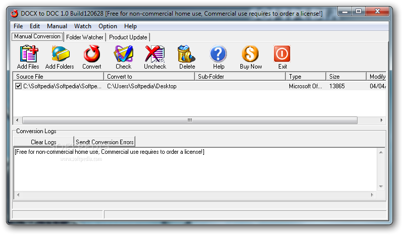
Task: Click the Microsoft Of... type cell
Action: pyautogui.click(x=306, y=86)
